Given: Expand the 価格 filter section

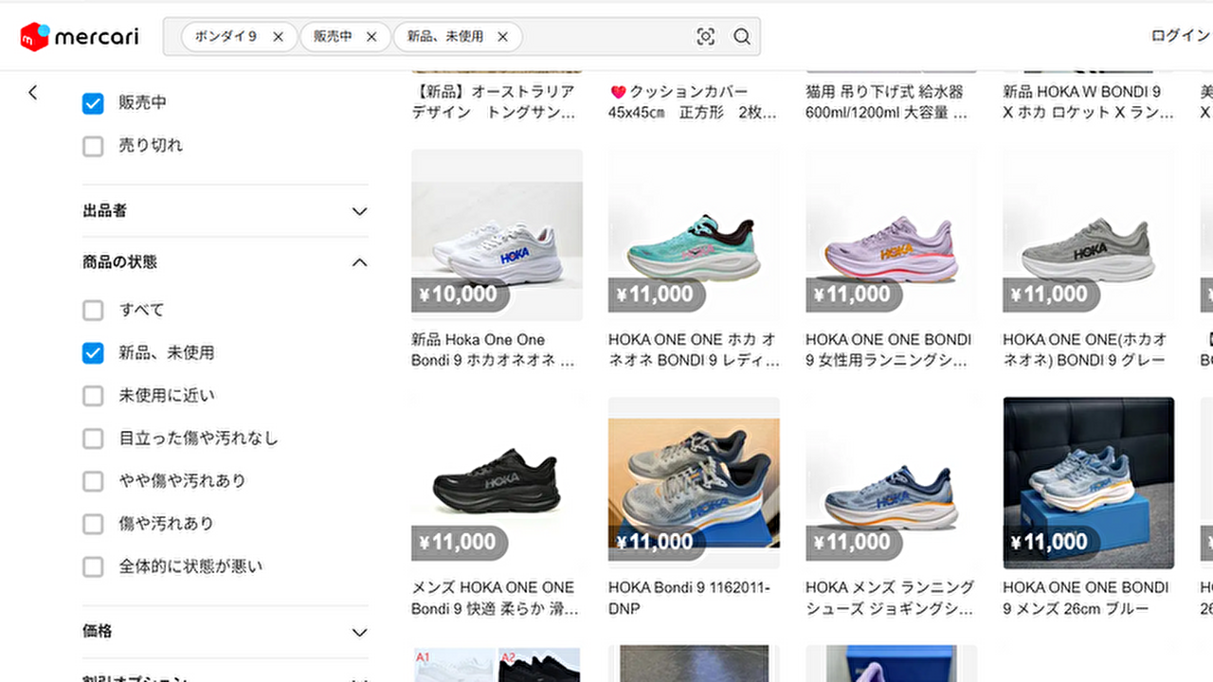Looking at the screenshot, I should point(359,632).
